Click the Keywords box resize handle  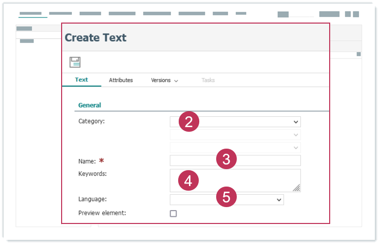pyautogui.click(x=296, y=188)
